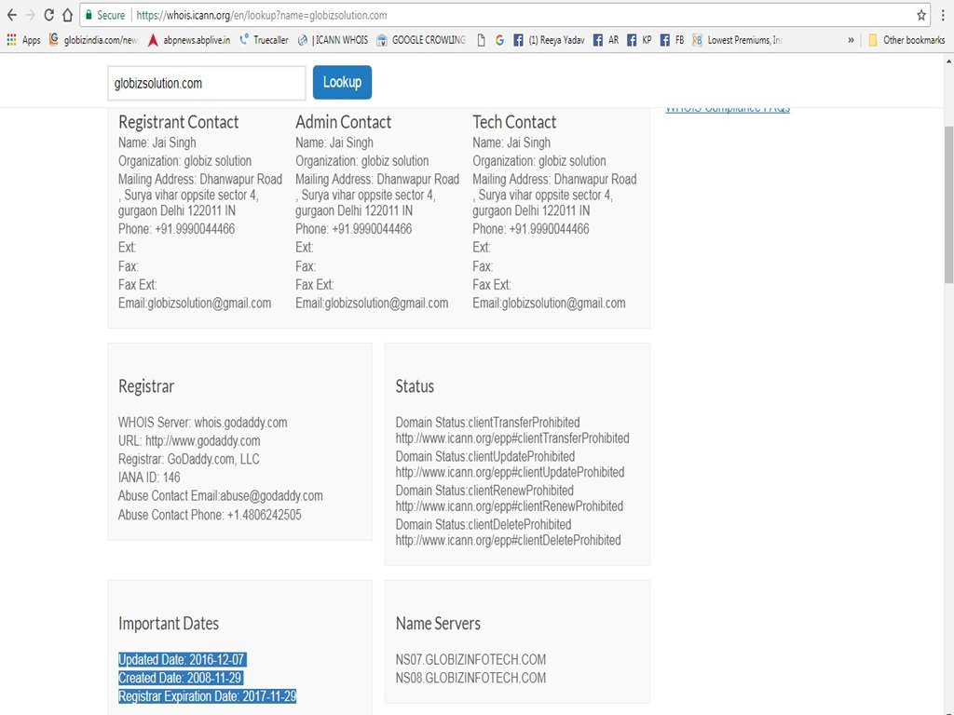Go to browser home page icon
The height and width of the screenshot is (715, 954).
pos(67,15)
